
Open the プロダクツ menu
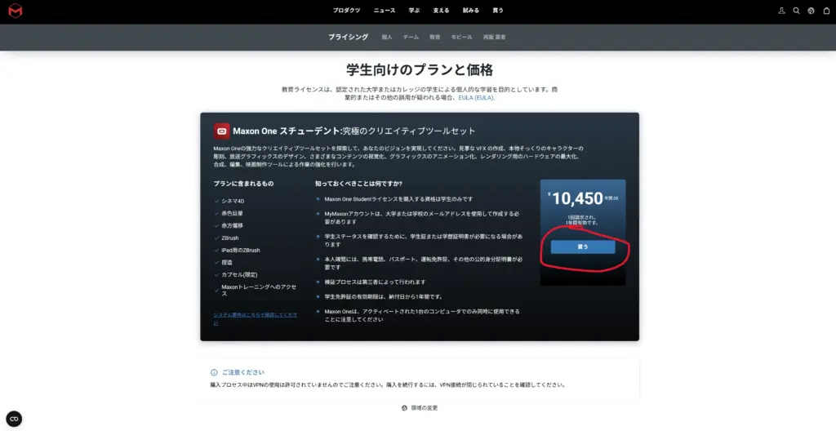(346, 11)
